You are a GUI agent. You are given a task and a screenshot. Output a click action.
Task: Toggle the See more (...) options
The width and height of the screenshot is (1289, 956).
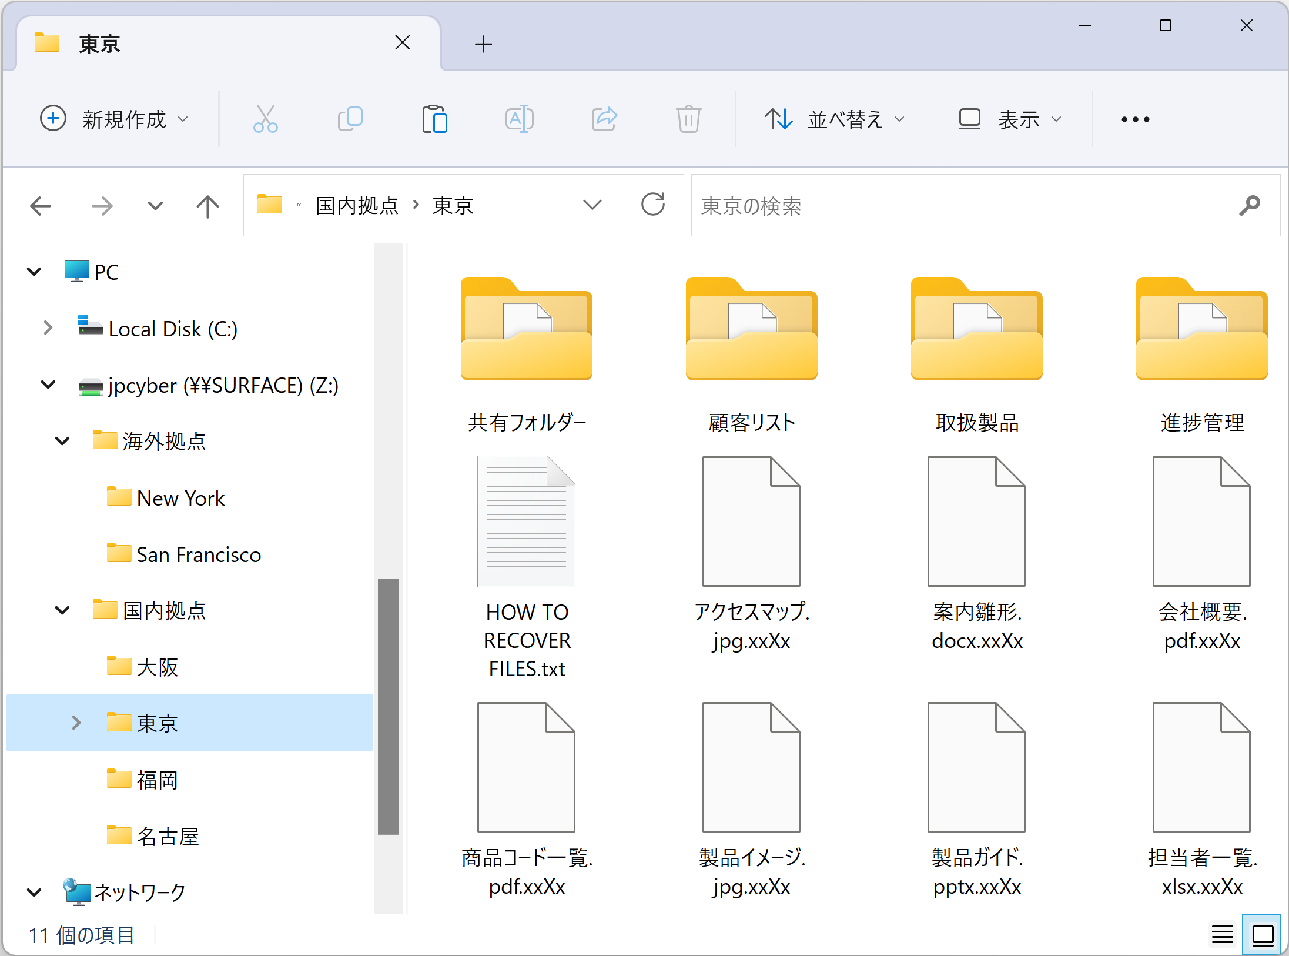[1134, 119]
